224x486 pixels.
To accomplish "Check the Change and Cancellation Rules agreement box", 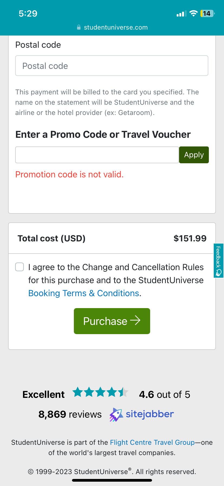I will [19, 267].
